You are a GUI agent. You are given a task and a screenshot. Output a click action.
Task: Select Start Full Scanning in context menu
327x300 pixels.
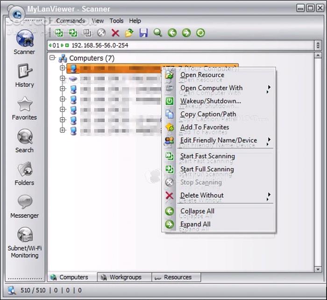[219, 169]
